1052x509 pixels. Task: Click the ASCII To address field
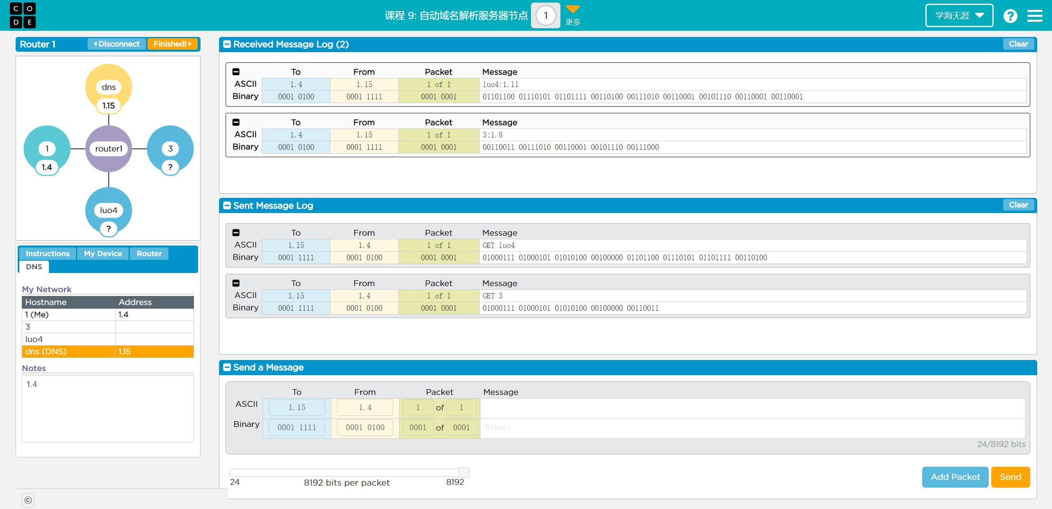tap(297, 408)
